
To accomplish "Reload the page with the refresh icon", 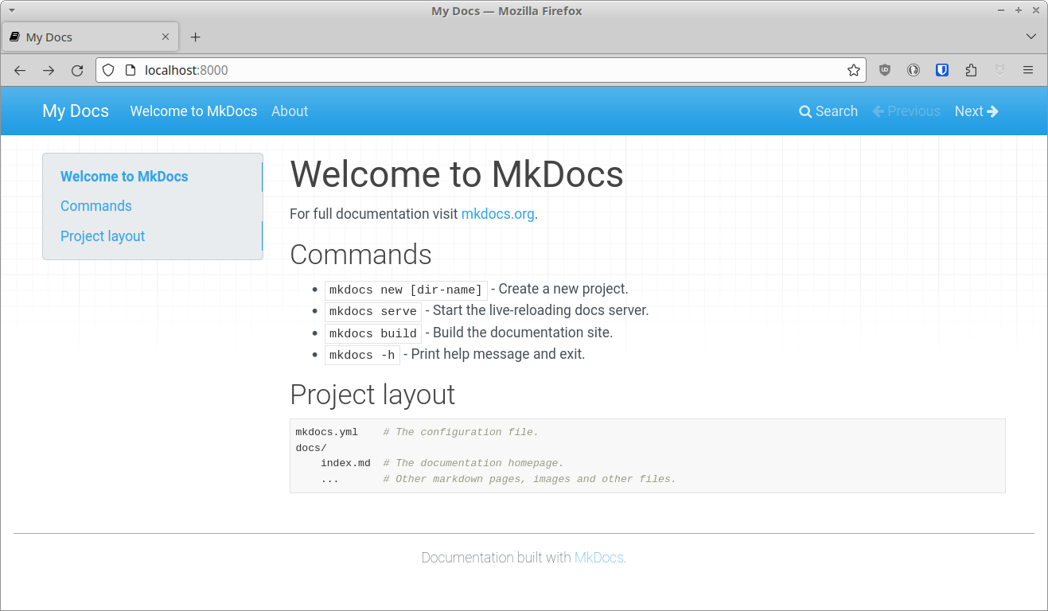I will tap(77, 70).
